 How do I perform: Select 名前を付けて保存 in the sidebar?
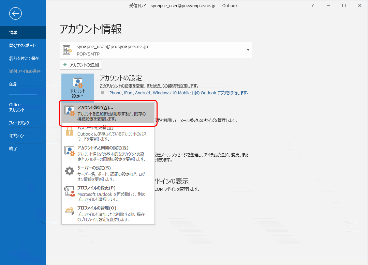click(23, 58)
